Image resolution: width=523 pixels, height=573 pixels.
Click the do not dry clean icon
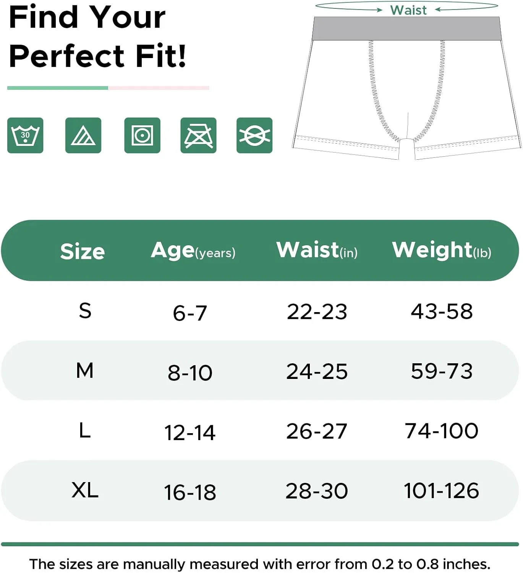pos(254,135)
